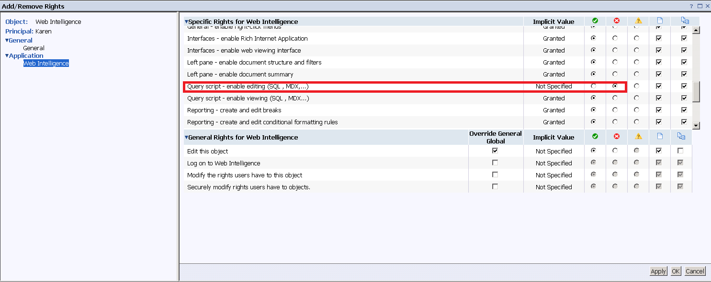Click 'Left pane - enable document structure and filters' label
Image resolution: width=711 pixels, height=282 pixels.
click(254, 62)
